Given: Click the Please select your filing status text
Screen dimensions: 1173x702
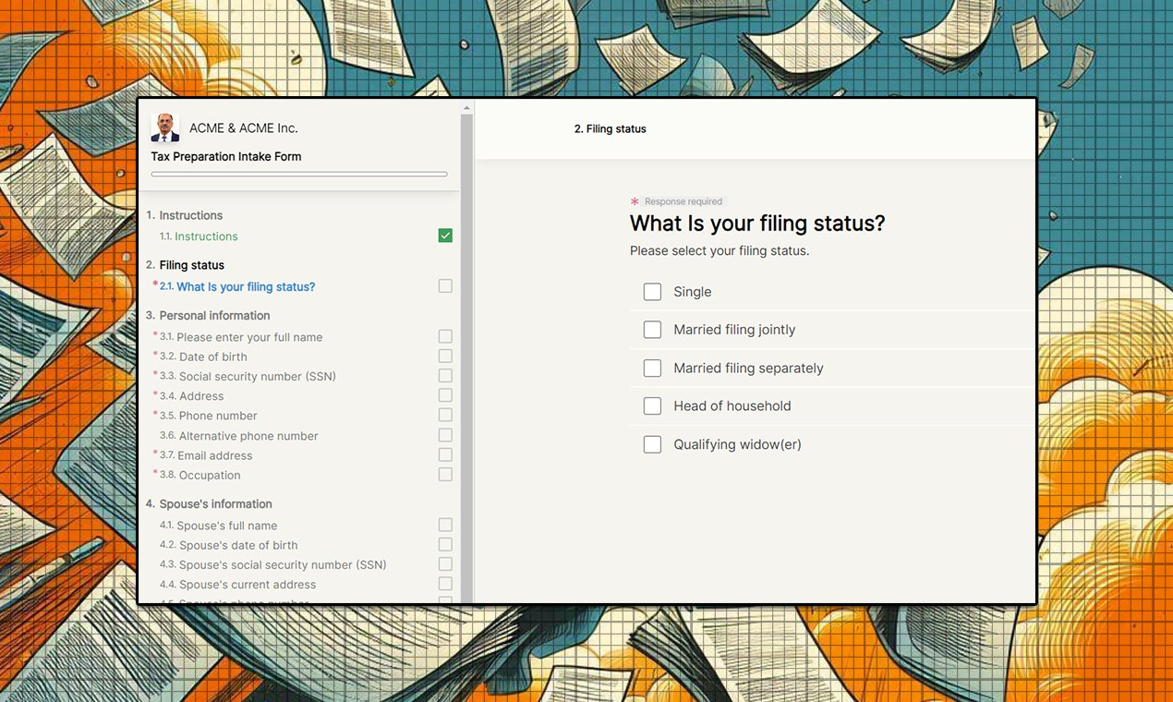Looking at the screenshot, I should 720,251.
